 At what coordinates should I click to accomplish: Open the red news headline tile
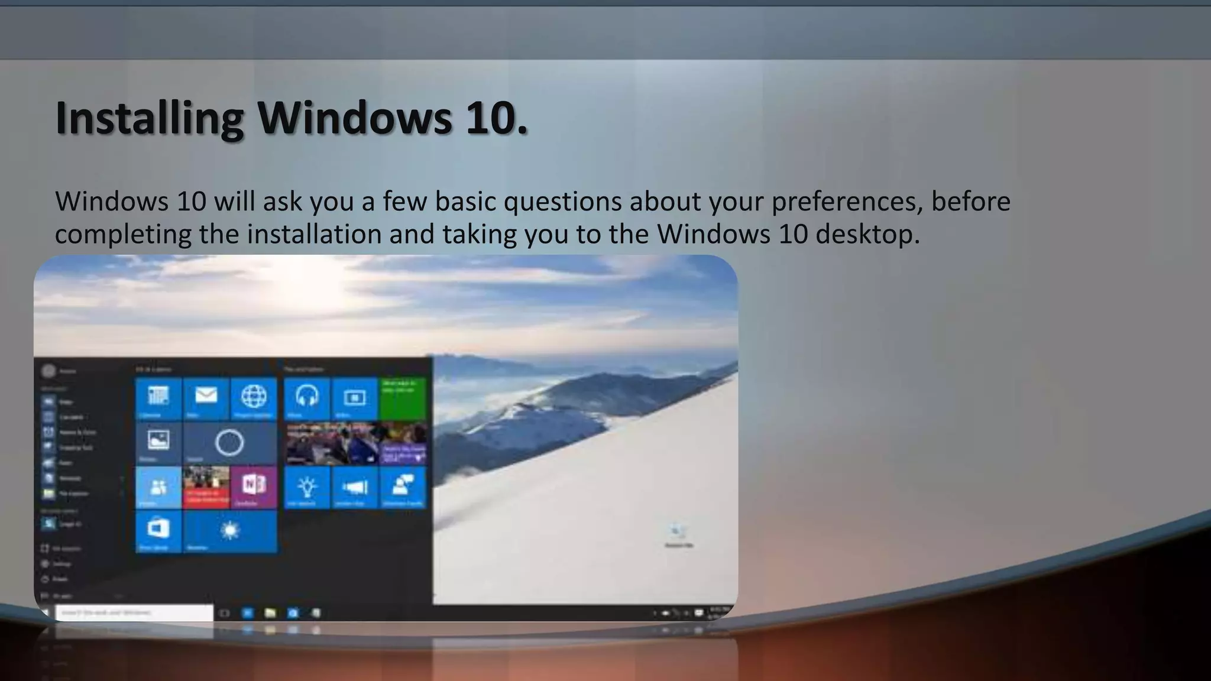[206, 487]
